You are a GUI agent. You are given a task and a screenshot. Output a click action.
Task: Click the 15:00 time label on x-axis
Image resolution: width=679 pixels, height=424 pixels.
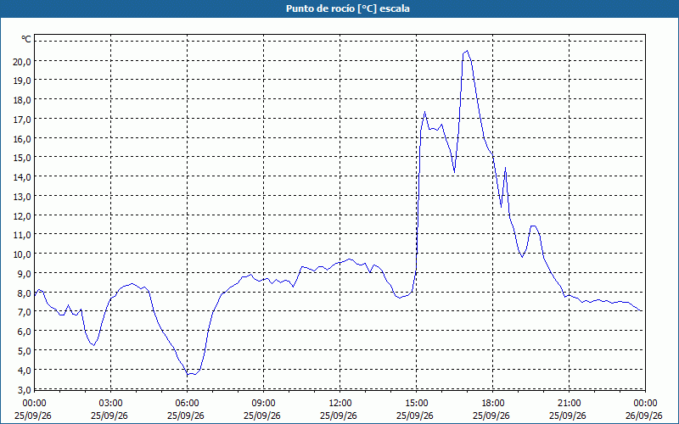pos(416,403)
